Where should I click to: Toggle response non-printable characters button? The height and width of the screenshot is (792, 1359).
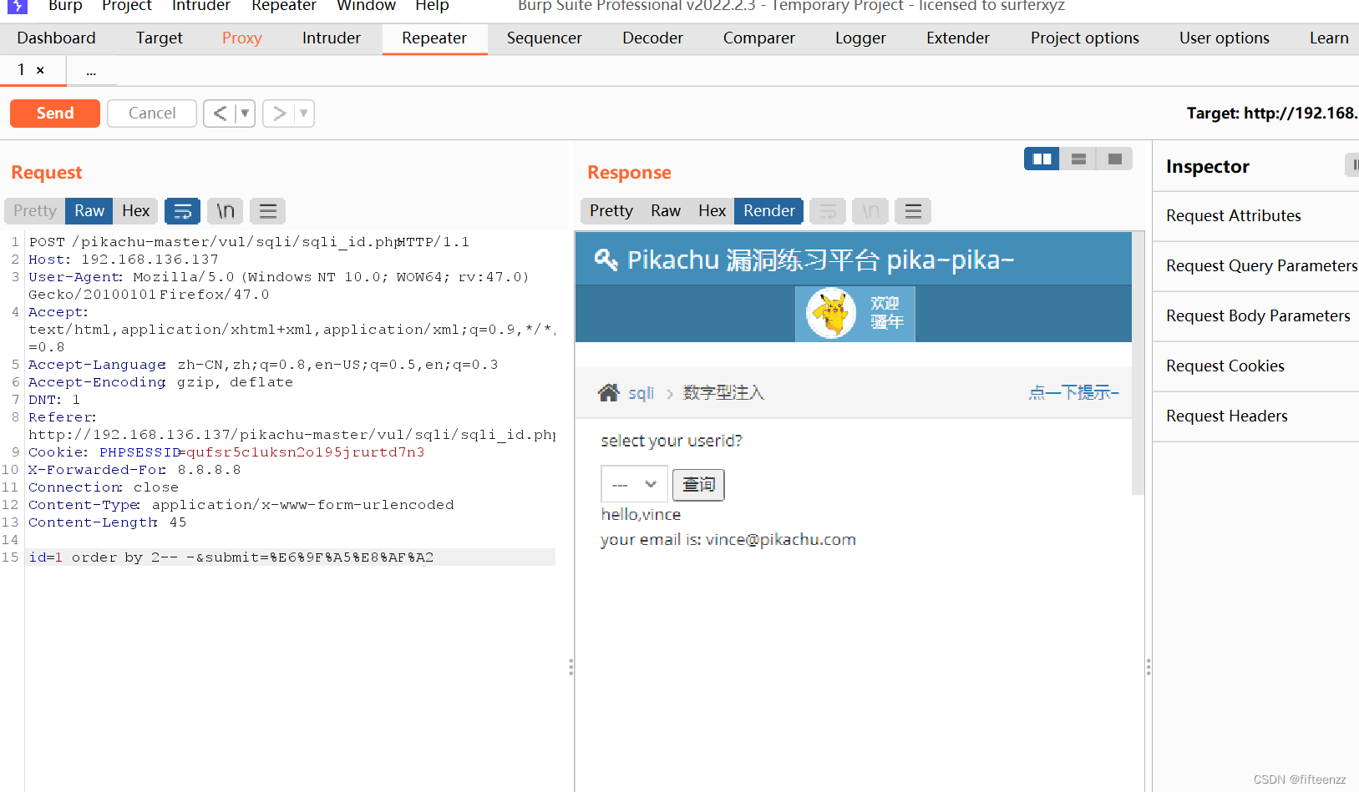click(x=870, y=211)
